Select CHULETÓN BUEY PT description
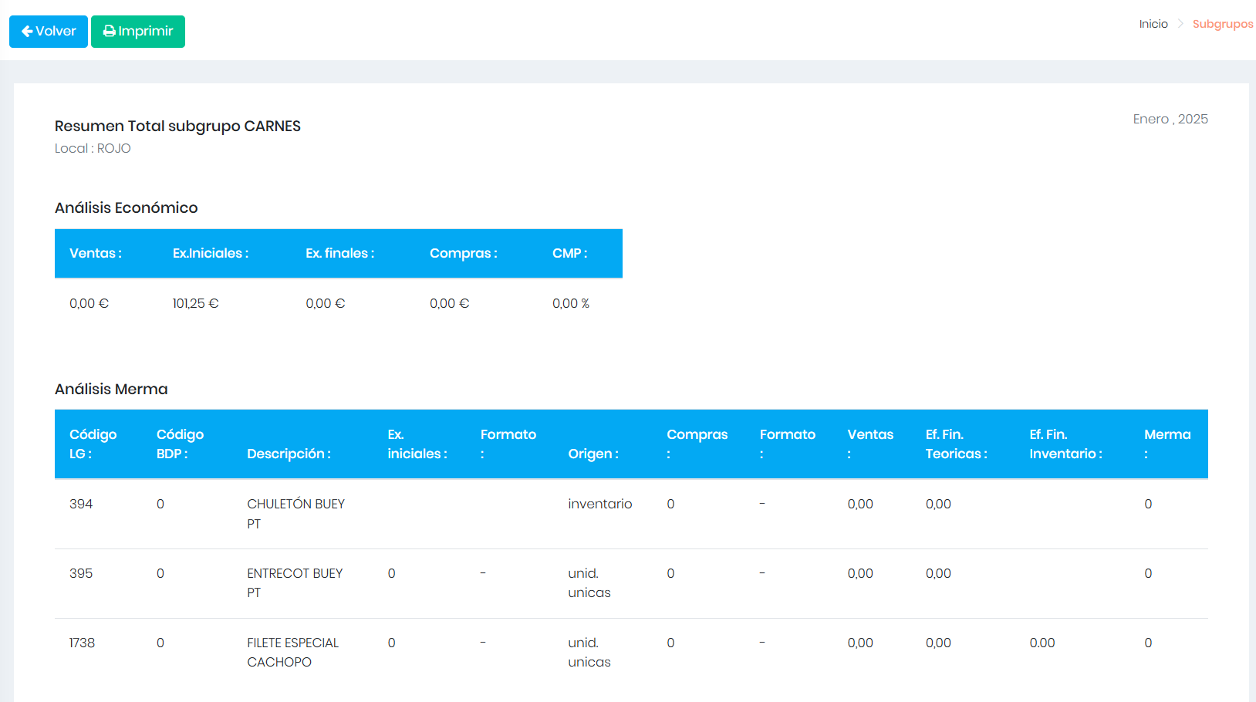This screenshot has width=1256, height=702. click(x=296, y=514)
